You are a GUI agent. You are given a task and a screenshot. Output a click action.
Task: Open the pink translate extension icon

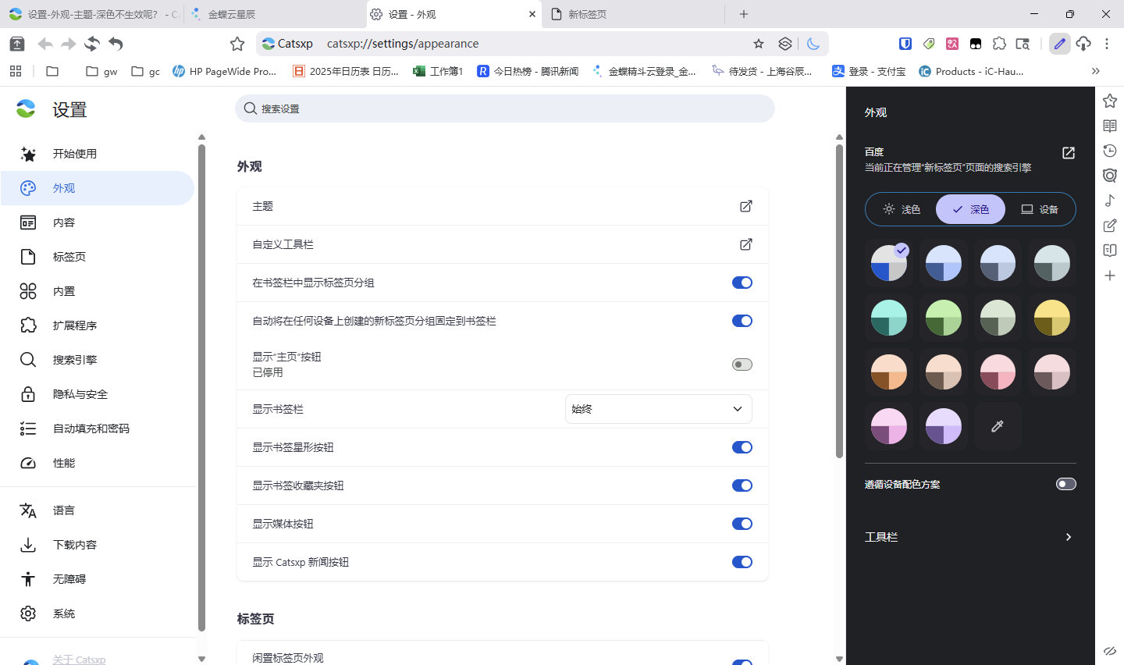pyautogui.click(x=952, y=44)
